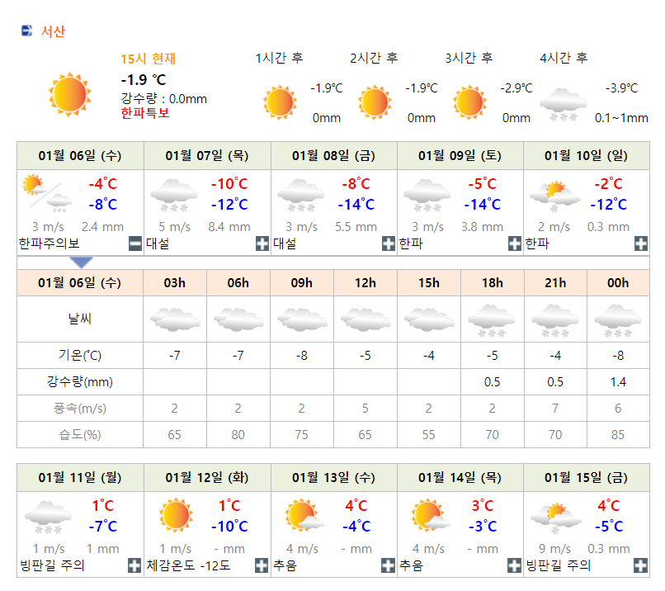Click the sunny cloud icon for 01월 13일
665x591 pixels.
click(304, 516)
